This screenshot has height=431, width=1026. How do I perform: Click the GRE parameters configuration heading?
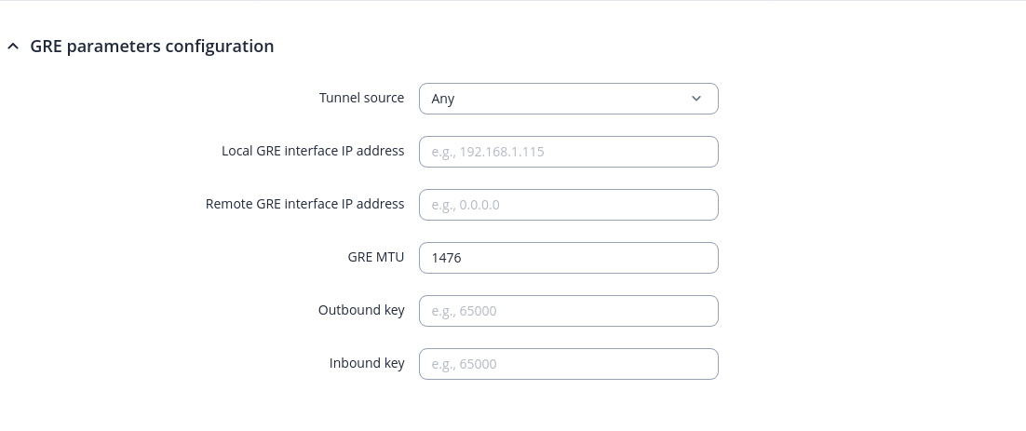[152, 47]
